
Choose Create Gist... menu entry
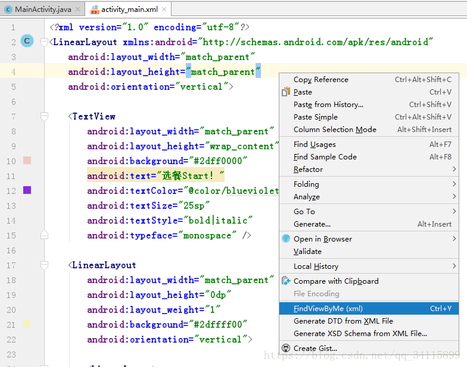(369, 349)
